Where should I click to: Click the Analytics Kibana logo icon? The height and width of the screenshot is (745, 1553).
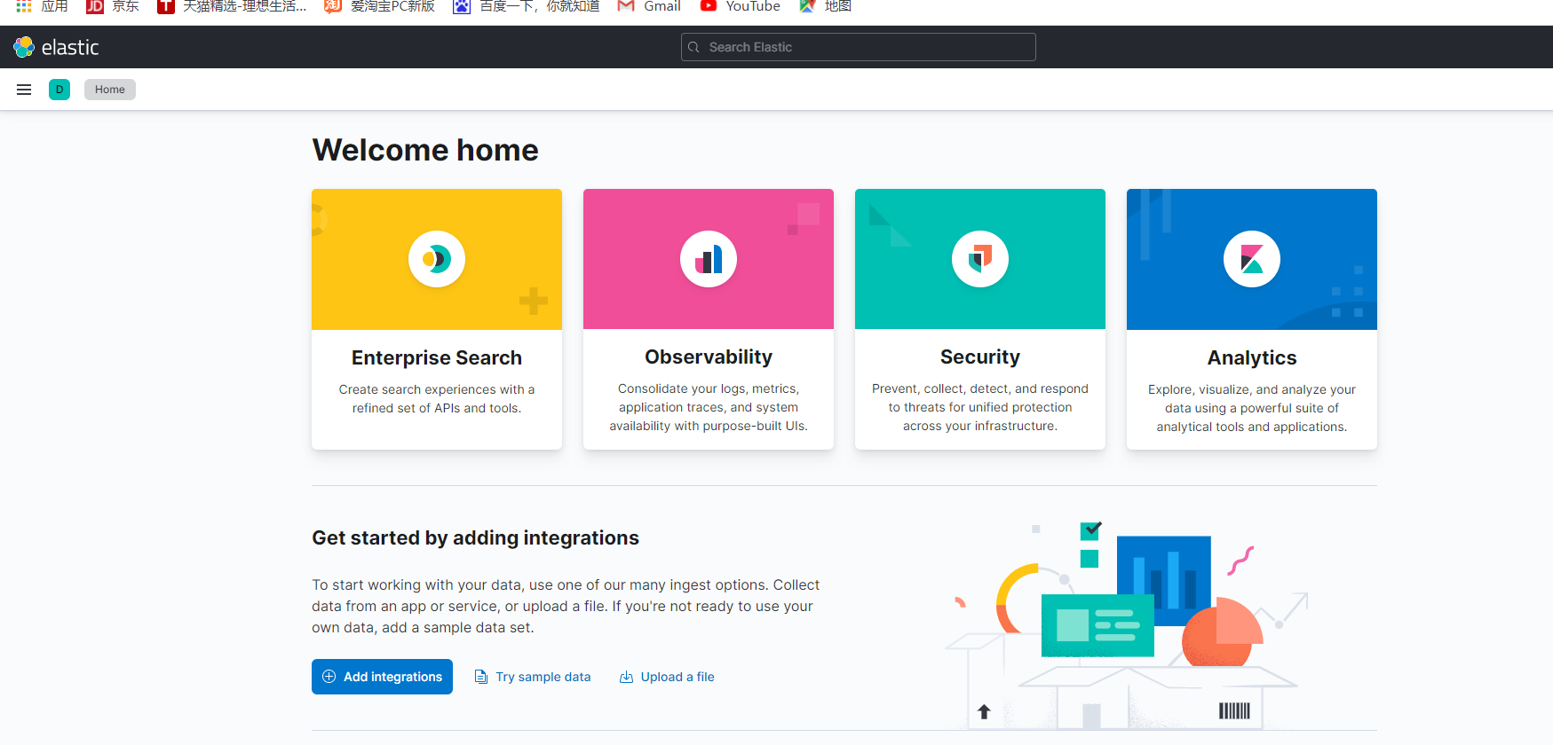point(1252,259)
